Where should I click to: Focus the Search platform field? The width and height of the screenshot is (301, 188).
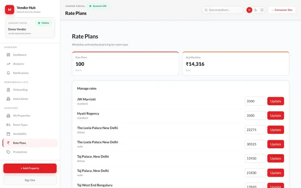coord(222,10)
